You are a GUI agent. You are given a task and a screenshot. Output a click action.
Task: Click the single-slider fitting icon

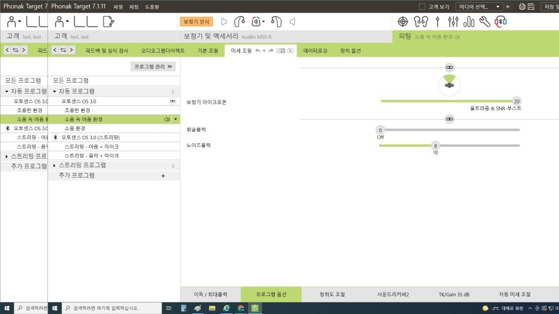(x=437, y=22)
